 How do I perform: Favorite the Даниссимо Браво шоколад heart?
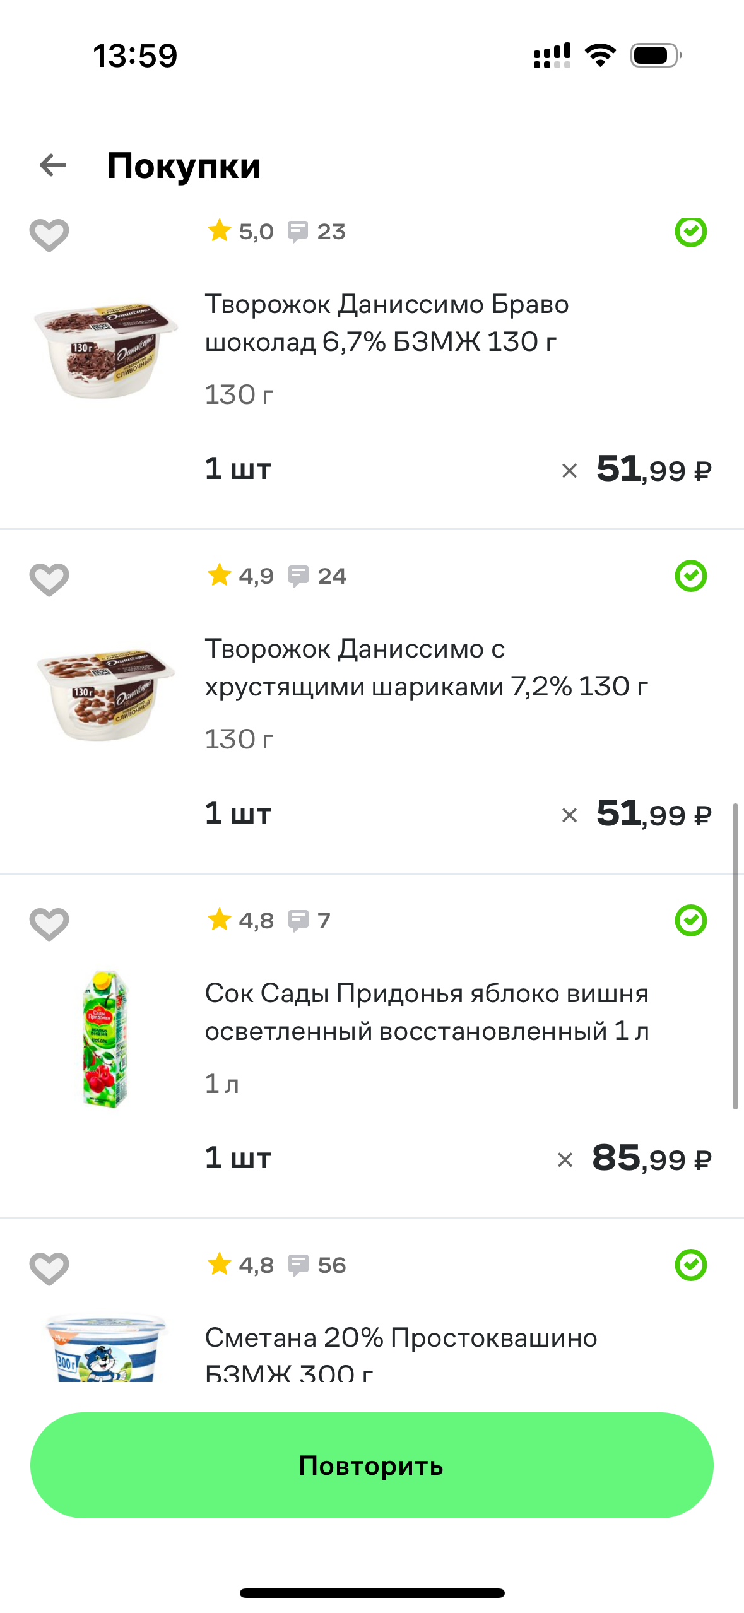(49, 235)
